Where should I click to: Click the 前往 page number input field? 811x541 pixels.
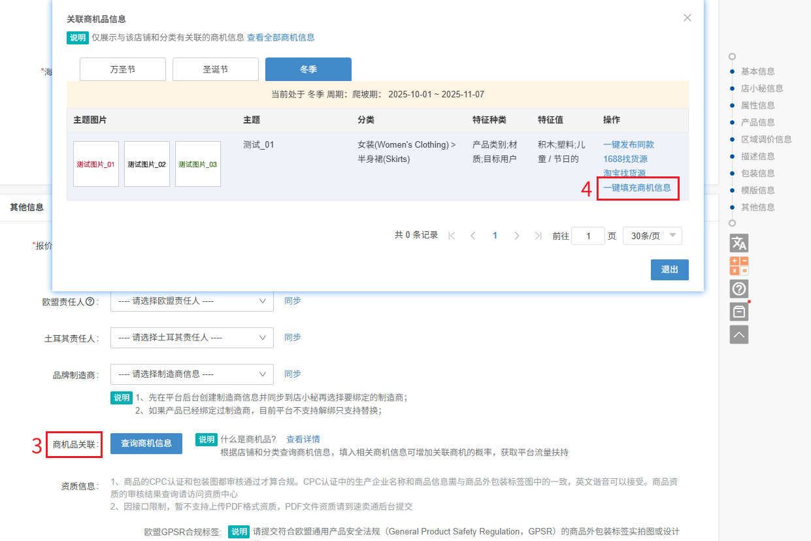click(x=588, y=236)
